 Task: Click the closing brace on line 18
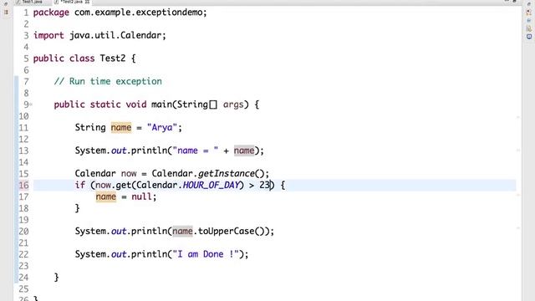[78, 208]
